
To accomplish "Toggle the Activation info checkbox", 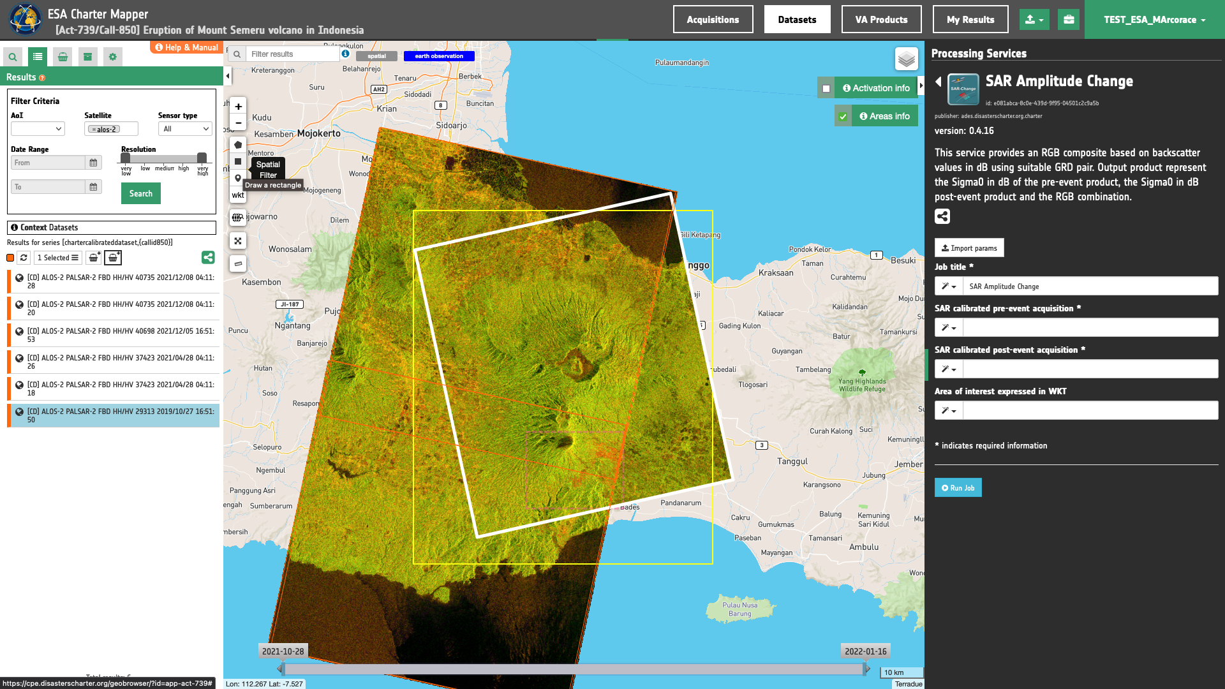I will pyautogui.click(x=826, y=89).
